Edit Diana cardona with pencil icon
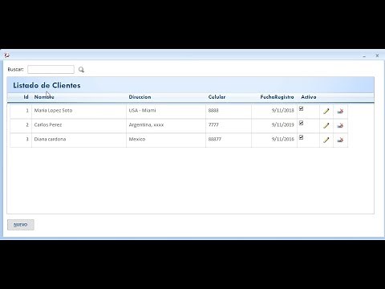This screenshot has width=385, height=289. pos(326,140)
